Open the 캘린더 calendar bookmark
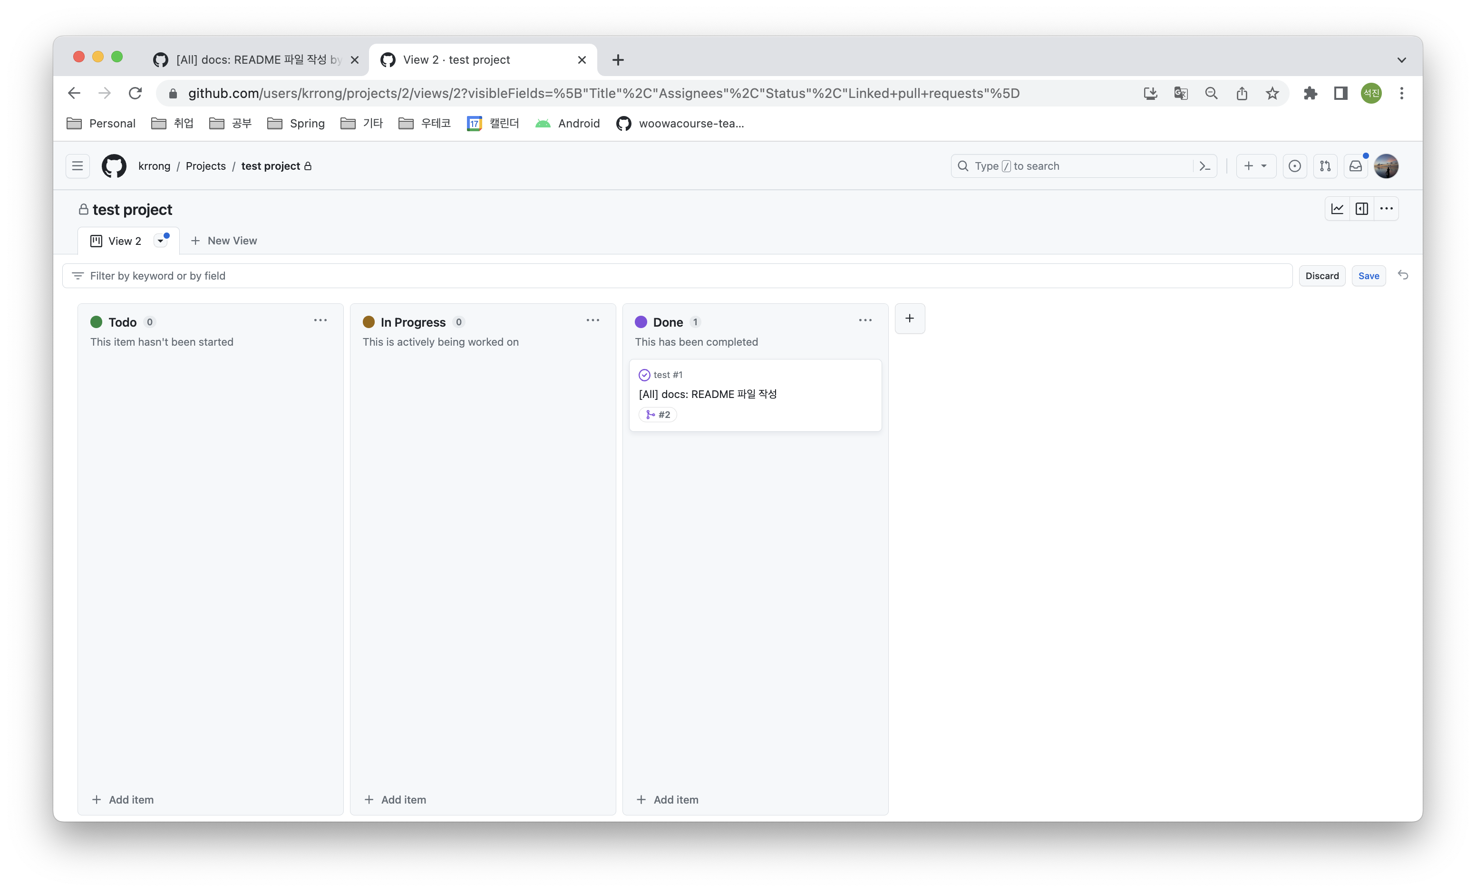This screenshot has height=892, width=1476. [493, 124]
